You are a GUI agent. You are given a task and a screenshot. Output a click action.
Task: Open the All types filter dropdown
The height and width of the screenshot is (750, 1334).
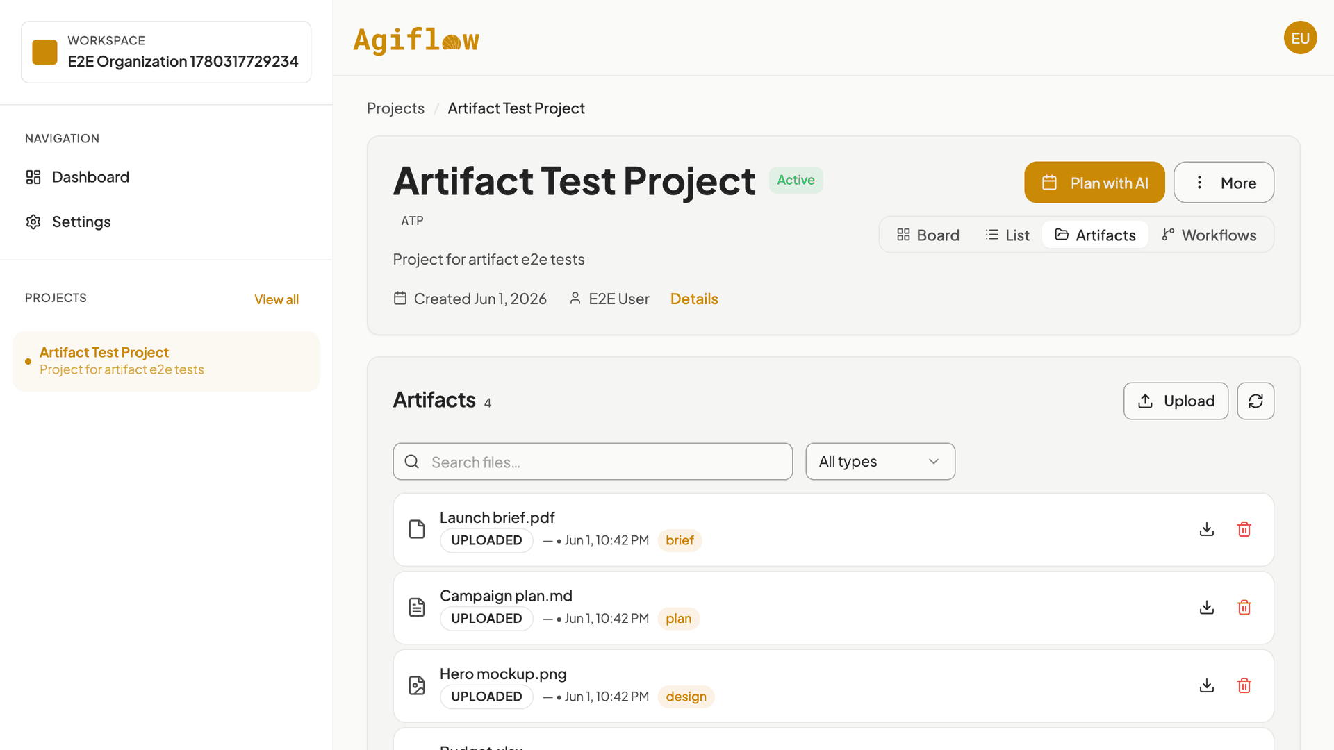pos(880,462)
